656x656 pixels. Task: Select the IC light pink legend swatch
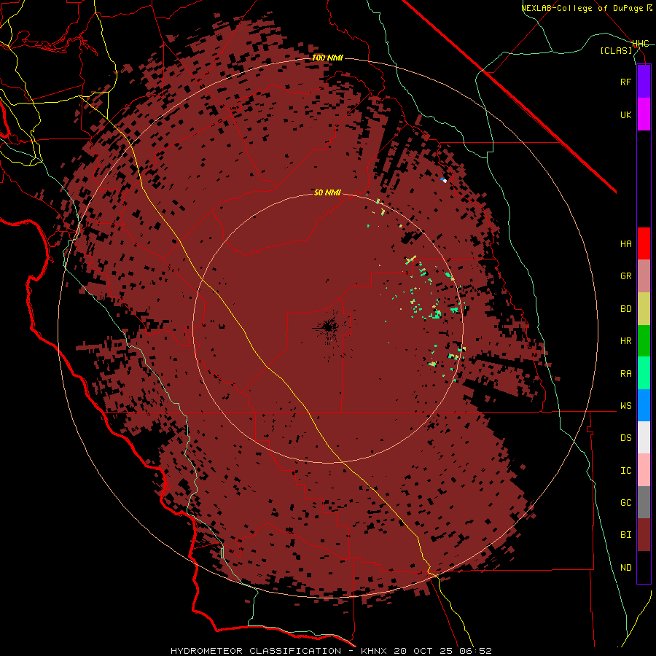[x=644, y=470]
